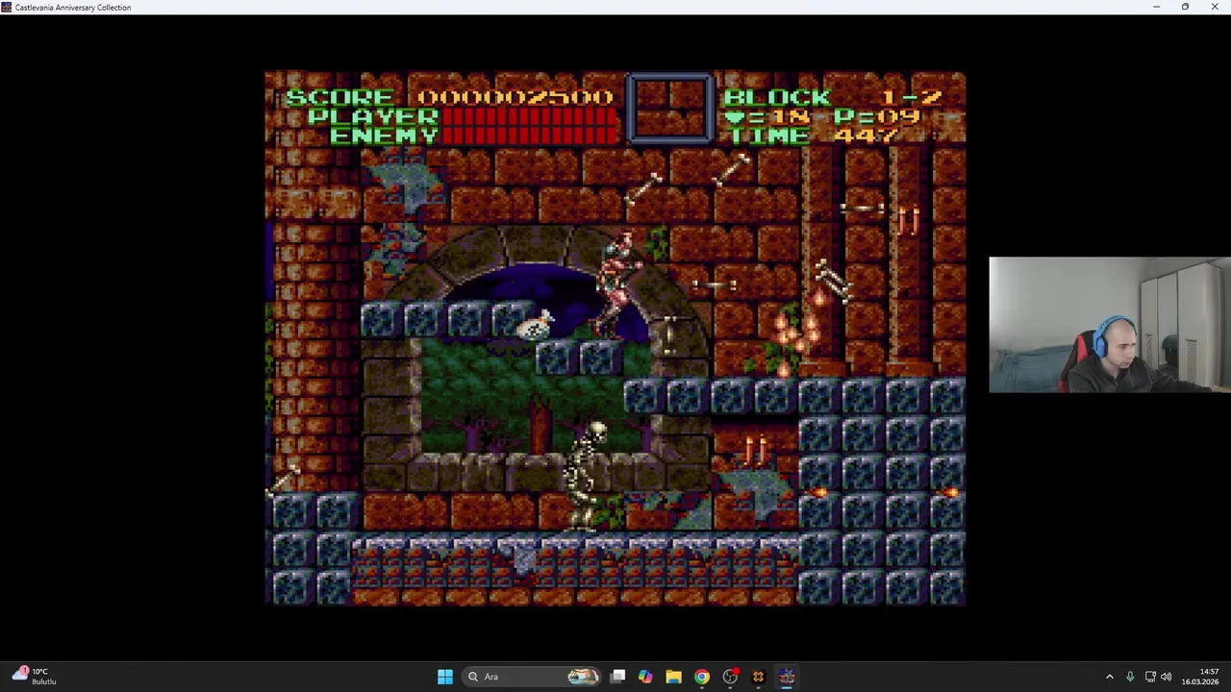Screen dimensions: 1231x692
Task: Click the BLOCK 1-2 stage label
Action: [x=833, y=97]
